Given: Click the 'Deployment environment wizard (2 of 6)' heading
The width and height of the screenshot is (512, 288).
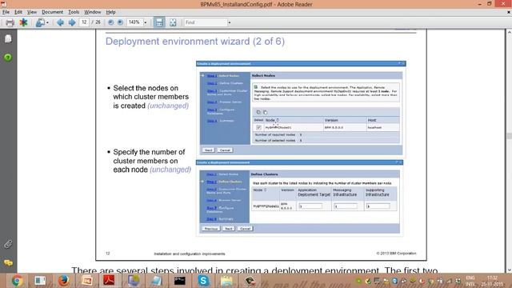Looking at the screenshot, I should (x=195, y=42).
